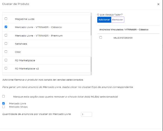Check the Magazine Luiza checkbox
Image resolution: width=163 pixels, height=131 pixels.
6,19
